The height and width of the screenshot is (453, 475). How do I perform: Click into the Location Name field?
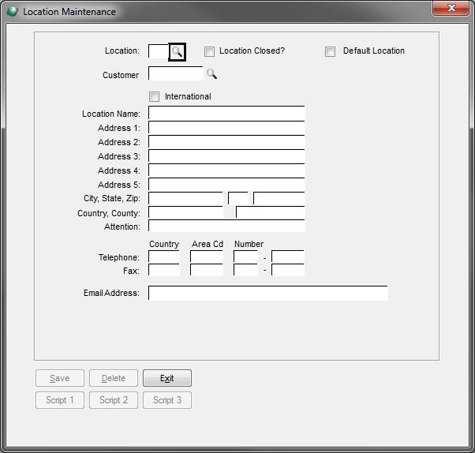pos(226,113)
